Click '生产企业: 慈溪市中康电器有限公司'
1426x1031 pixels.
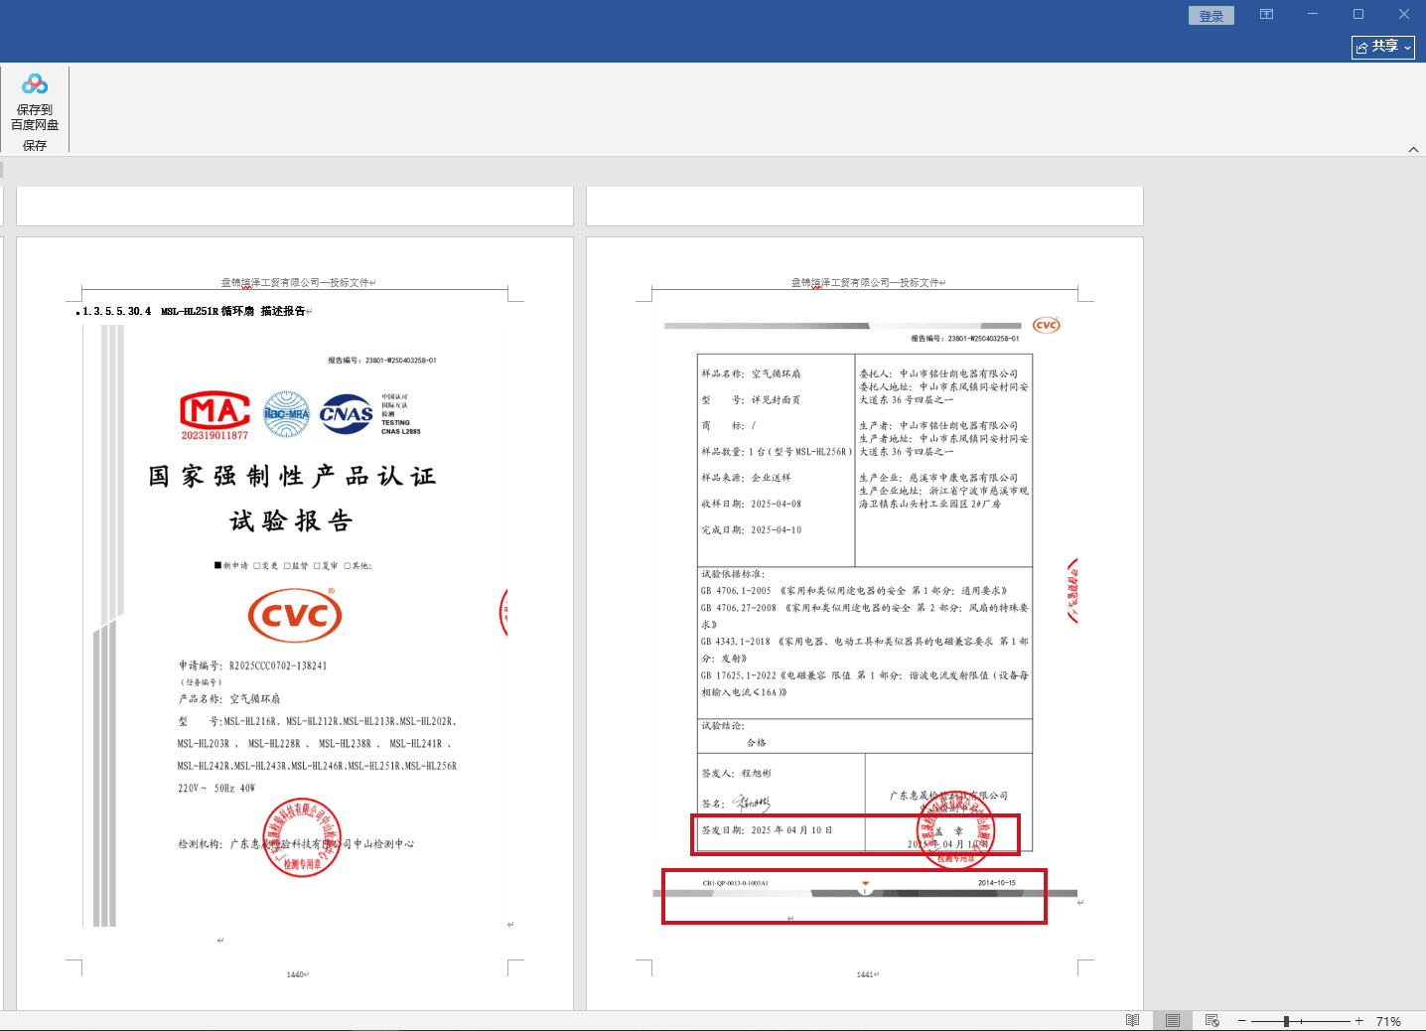pos(938,478)
